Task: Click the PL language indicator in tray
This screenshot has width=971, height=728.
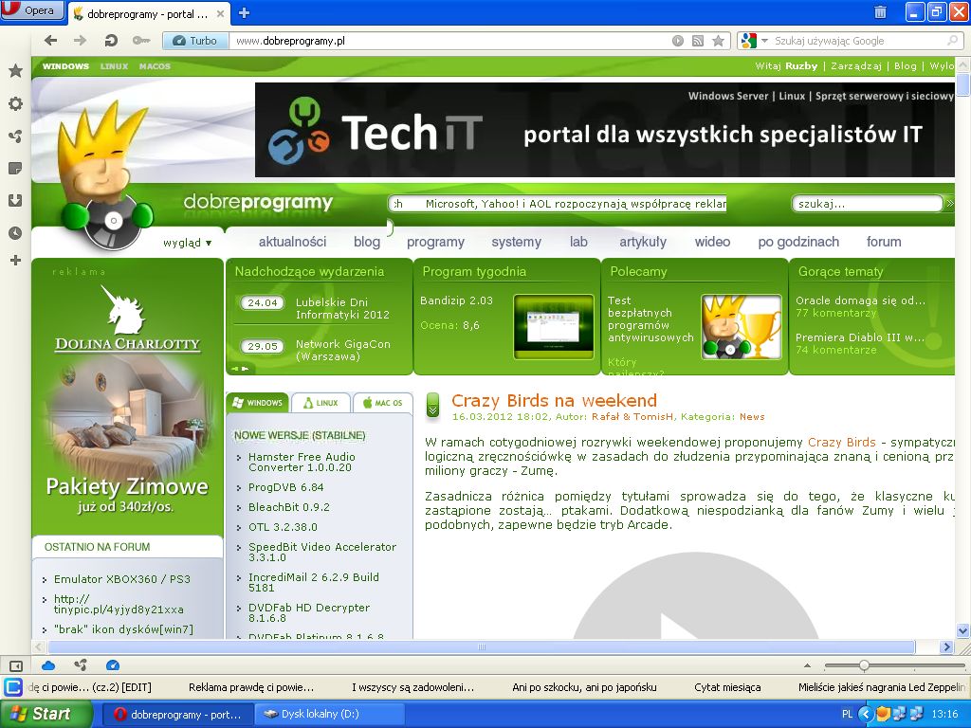Action: [x=847, y=715]
